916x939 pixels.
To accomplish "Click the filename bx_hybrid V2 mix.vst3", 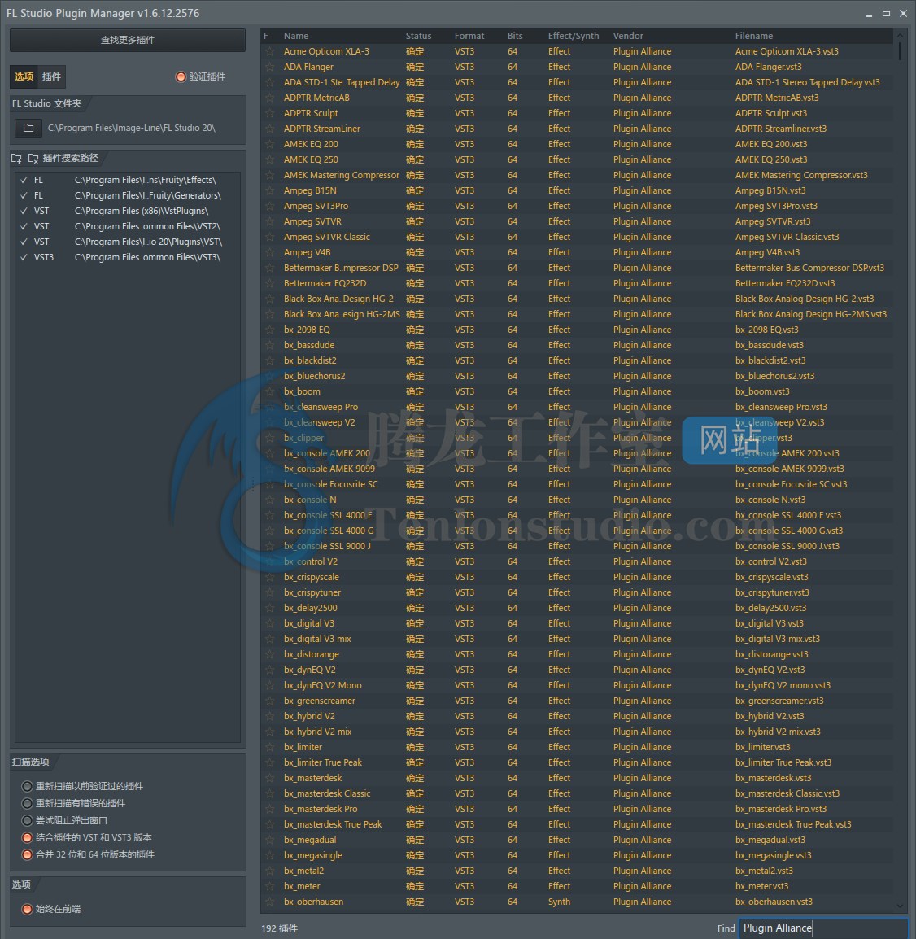I will coord(778,732).
